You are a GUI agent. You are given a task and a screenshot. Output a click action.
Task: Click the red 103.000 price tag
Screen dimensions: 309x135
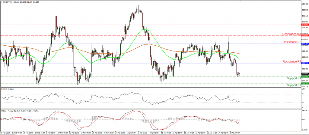[x=305, y=35]
